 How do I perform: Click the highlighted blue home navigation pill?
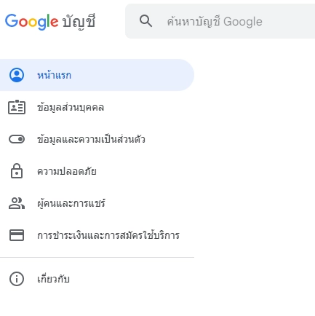pos(97,75)
